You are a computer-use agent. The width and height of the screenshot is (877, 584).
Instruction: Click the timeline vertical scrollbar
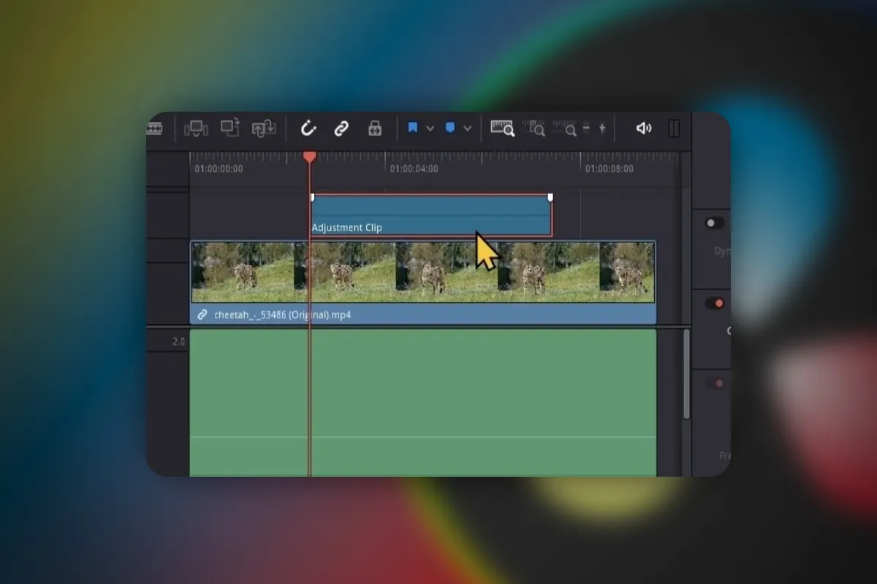pos(686,374)
